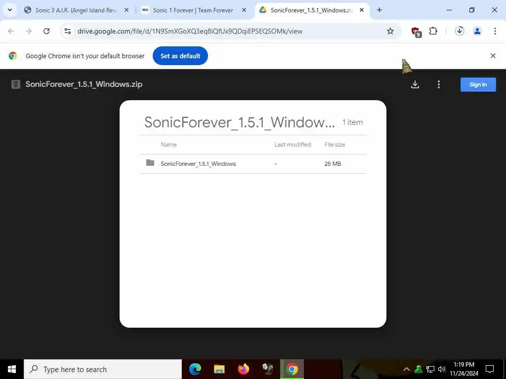The width and height of the screenshot is (506, 379).
Task: Show Chrome downloads icon
Action: pyautogui.click(x=460, y=31)
